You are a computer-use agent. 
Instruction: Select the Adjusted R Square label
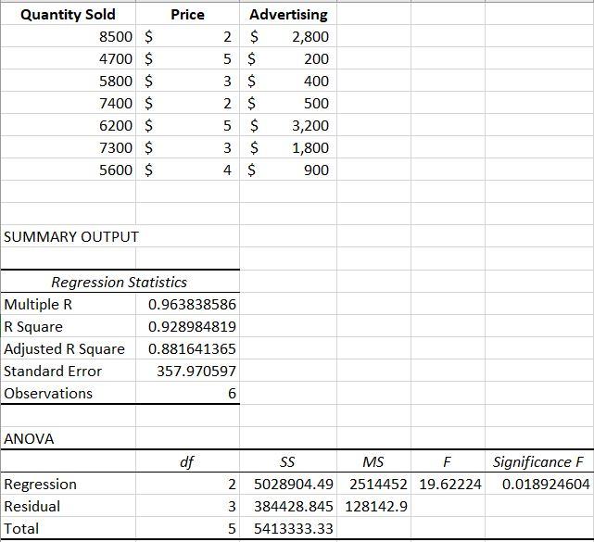pyautogui.click(x=68, y=349)
